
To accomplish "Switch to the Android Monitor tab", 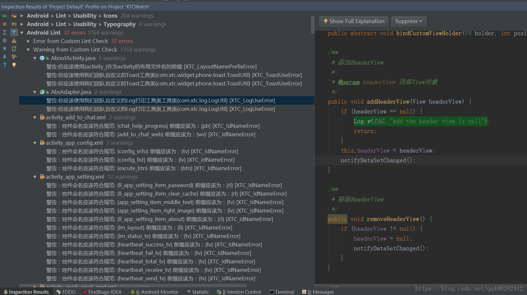I will (x=155, y=292).
